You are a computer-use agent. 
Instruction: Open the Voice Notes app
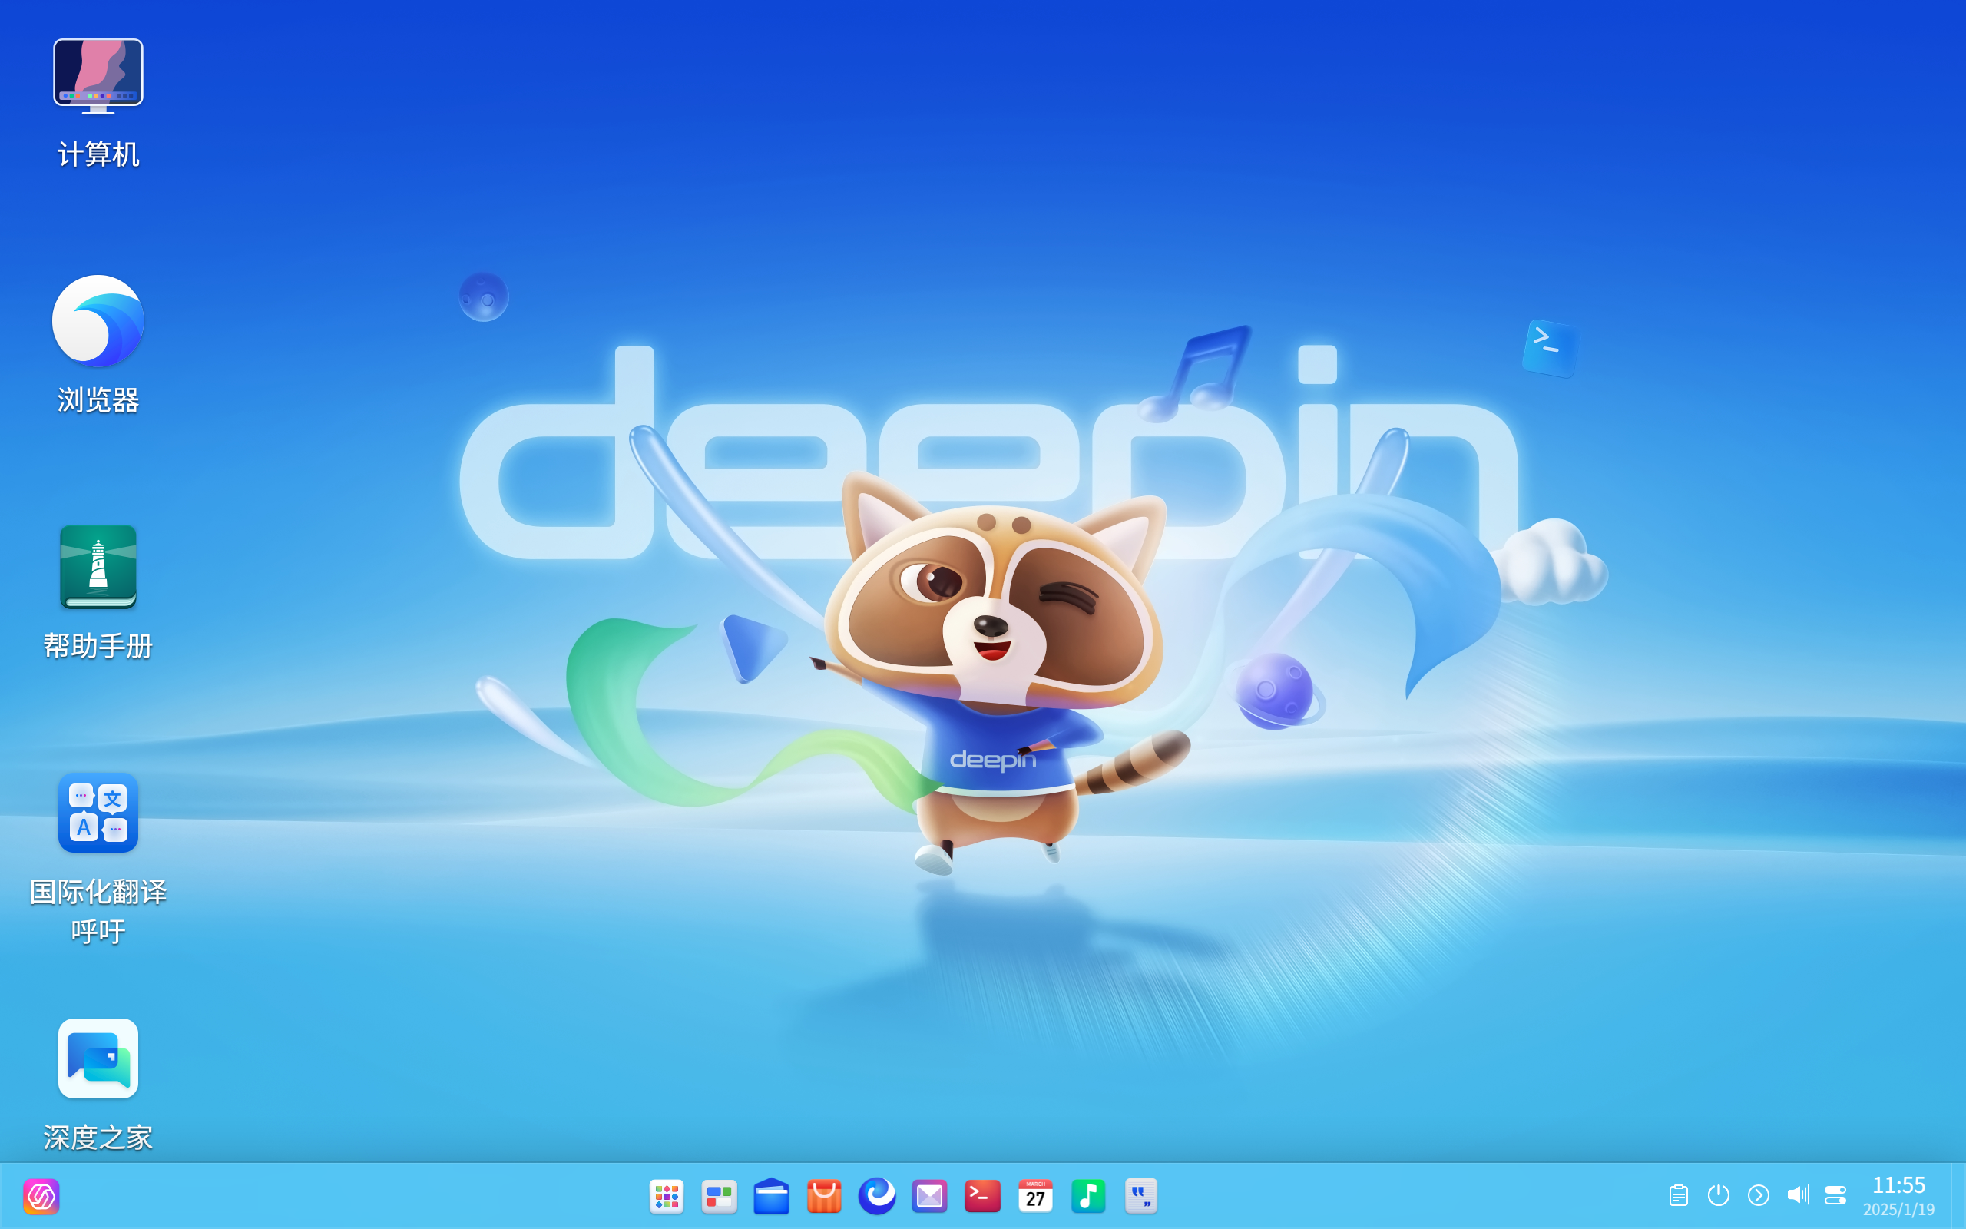click(1140, 1196)
